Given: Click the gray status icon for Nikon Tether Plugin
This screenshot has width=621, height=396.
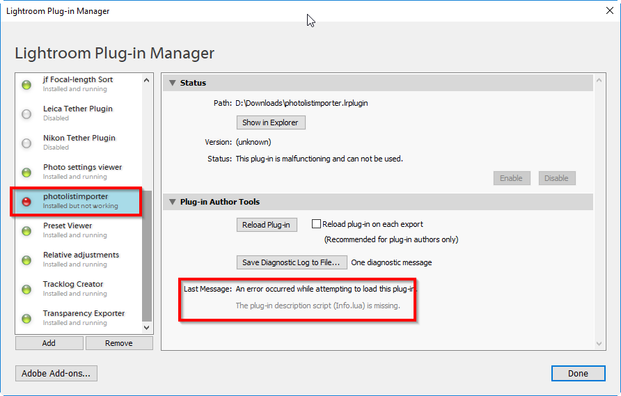Looking at the screenshot, I should coord(26,143).
